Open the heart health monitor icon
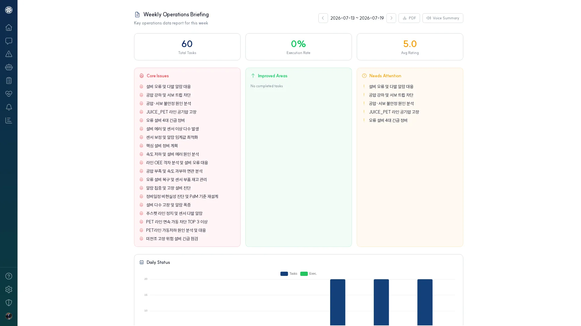The height and width of the screenshot is (326, 581). tap(9, 94)
